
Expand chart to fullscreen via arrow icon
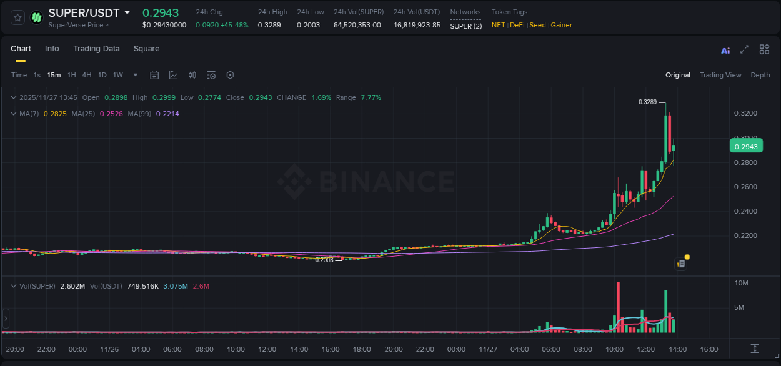point(744,49)
